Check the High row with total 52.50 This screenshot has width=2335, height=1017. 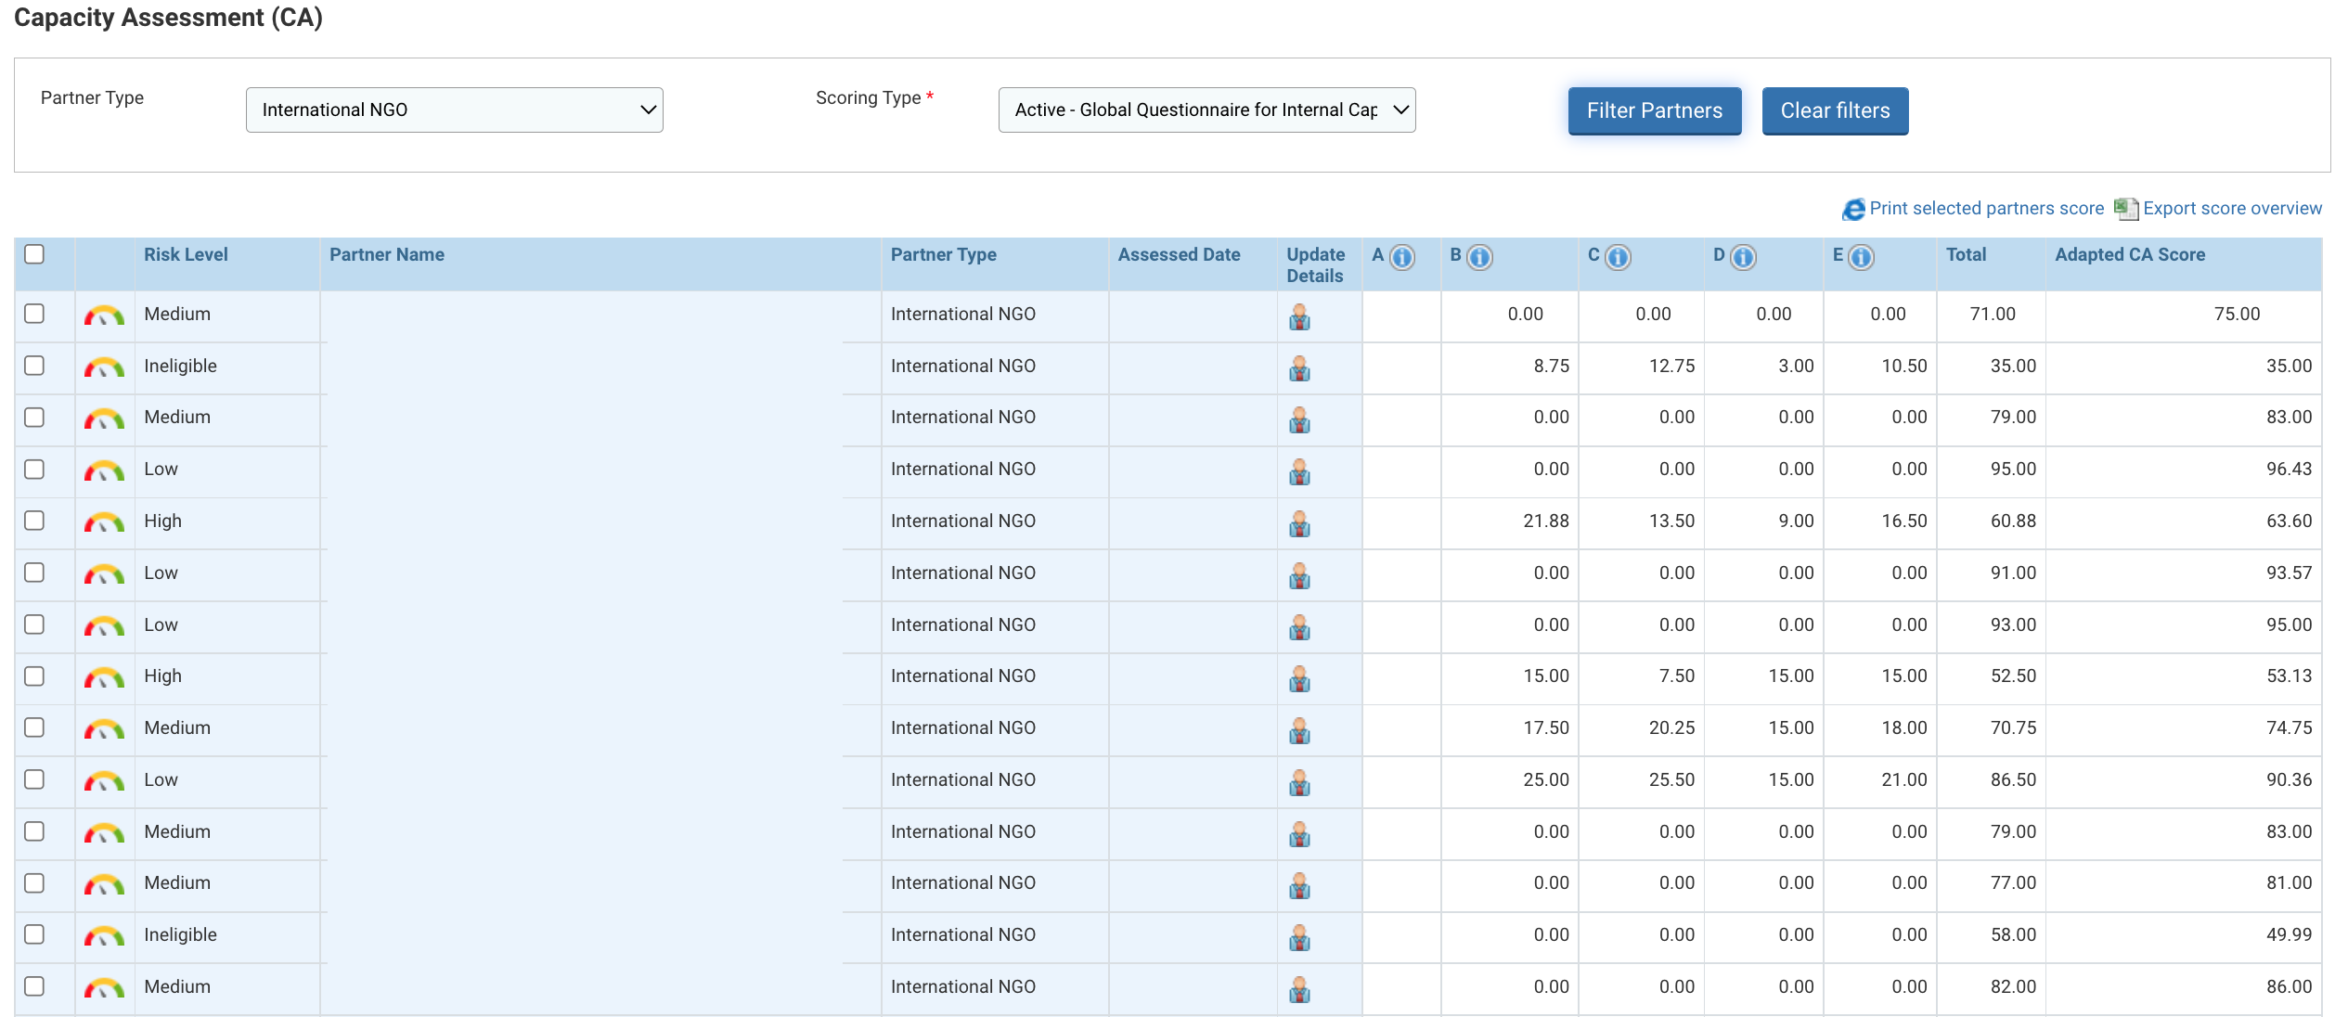point(34,676)
